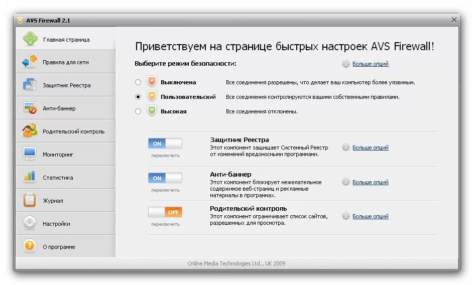Click the Online Media Technologies Ltd. footer text
The height and width of the screenshot is (285, 474).
point(236,263)
